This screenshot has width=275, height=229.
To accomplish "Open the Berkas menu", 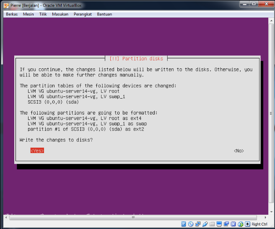I will point(12,14).
